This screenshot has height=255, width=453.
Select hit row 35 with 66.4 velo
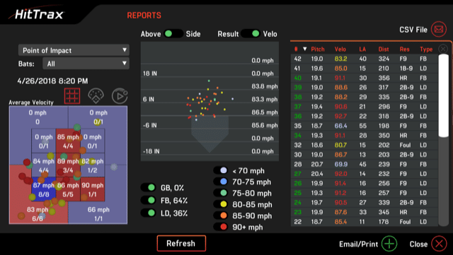(364, 126)
